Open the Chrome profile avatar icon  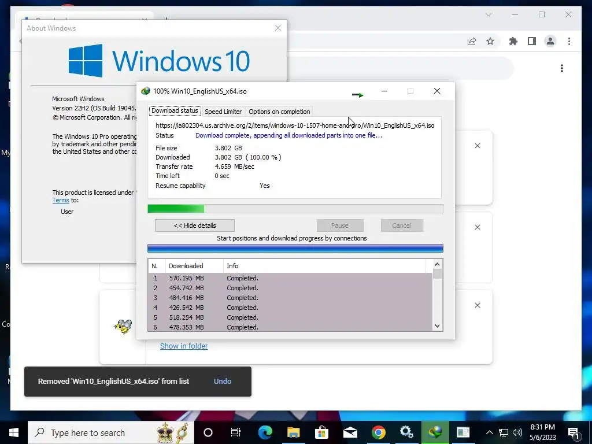[x=550, y=41]
